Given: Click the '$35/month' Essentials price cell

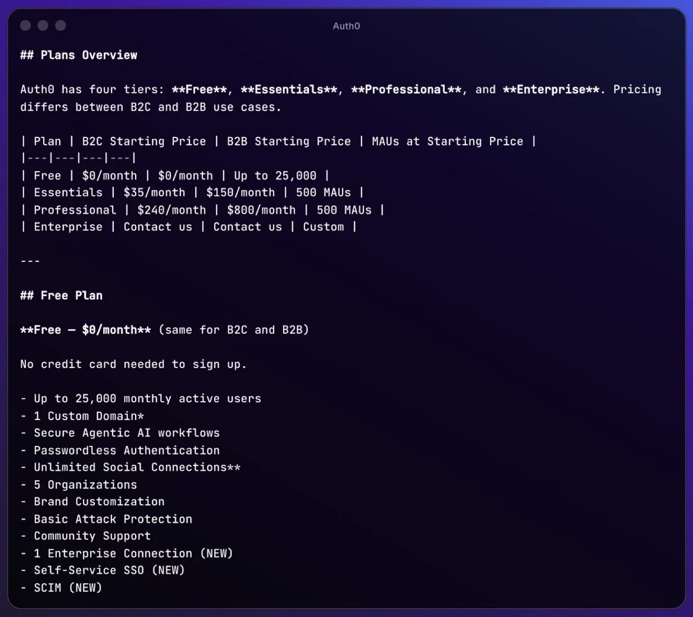Looking at the screenshot, I should [x=154, y=192].
